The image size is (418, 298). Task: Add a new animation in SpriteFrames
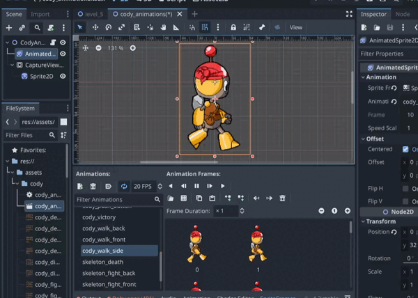[81, 186]
